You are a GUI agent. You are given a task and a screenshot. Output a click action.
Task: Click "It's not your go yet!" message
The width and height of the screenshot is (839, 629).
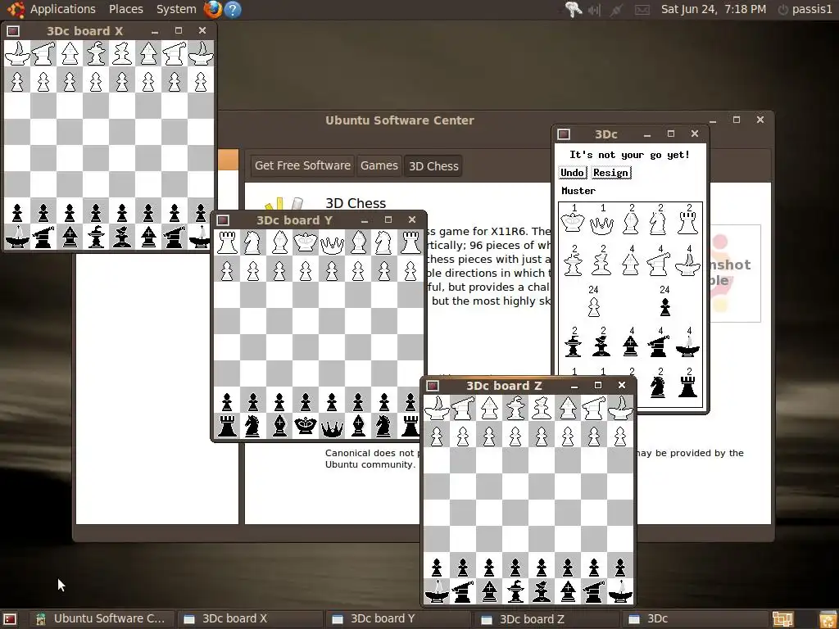[629, 155]
